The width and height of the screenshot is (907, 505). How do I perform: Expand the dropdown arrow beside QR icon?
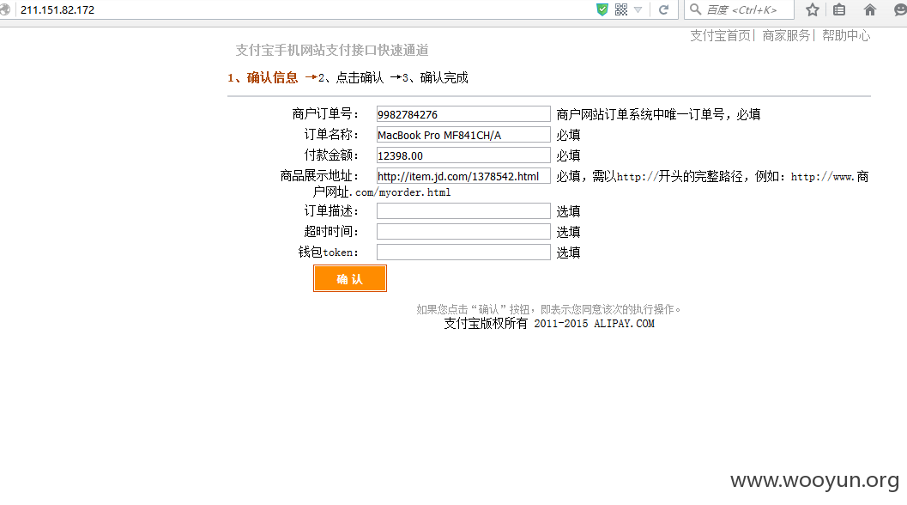638,9
